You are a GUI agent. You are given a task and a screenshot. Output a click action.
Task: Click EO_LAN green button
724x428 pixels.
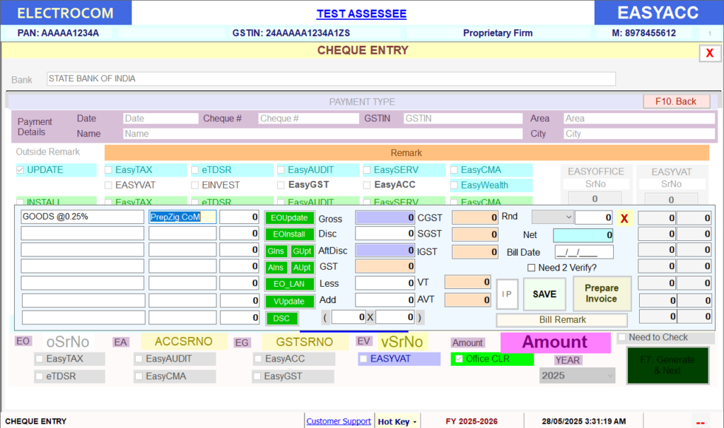pos(289,284)
